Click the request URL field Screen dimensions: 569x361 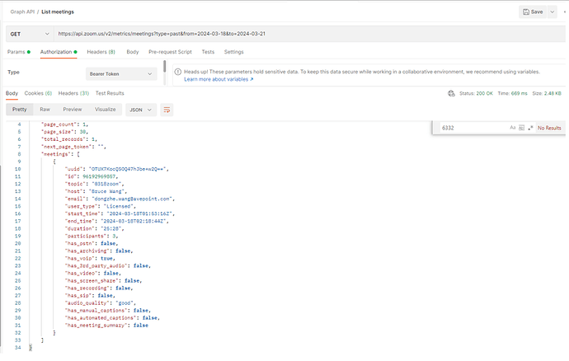coord(309,34)
